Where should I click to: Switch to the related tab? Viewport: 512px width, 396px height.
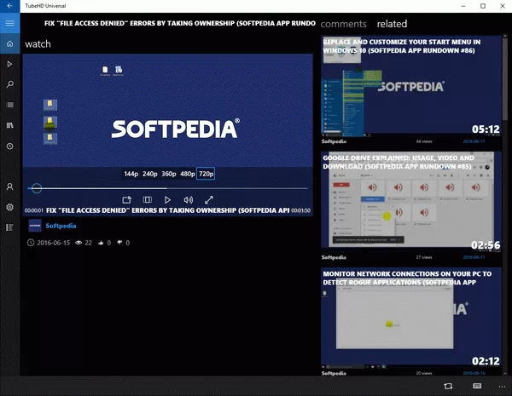tap(392, 24)
